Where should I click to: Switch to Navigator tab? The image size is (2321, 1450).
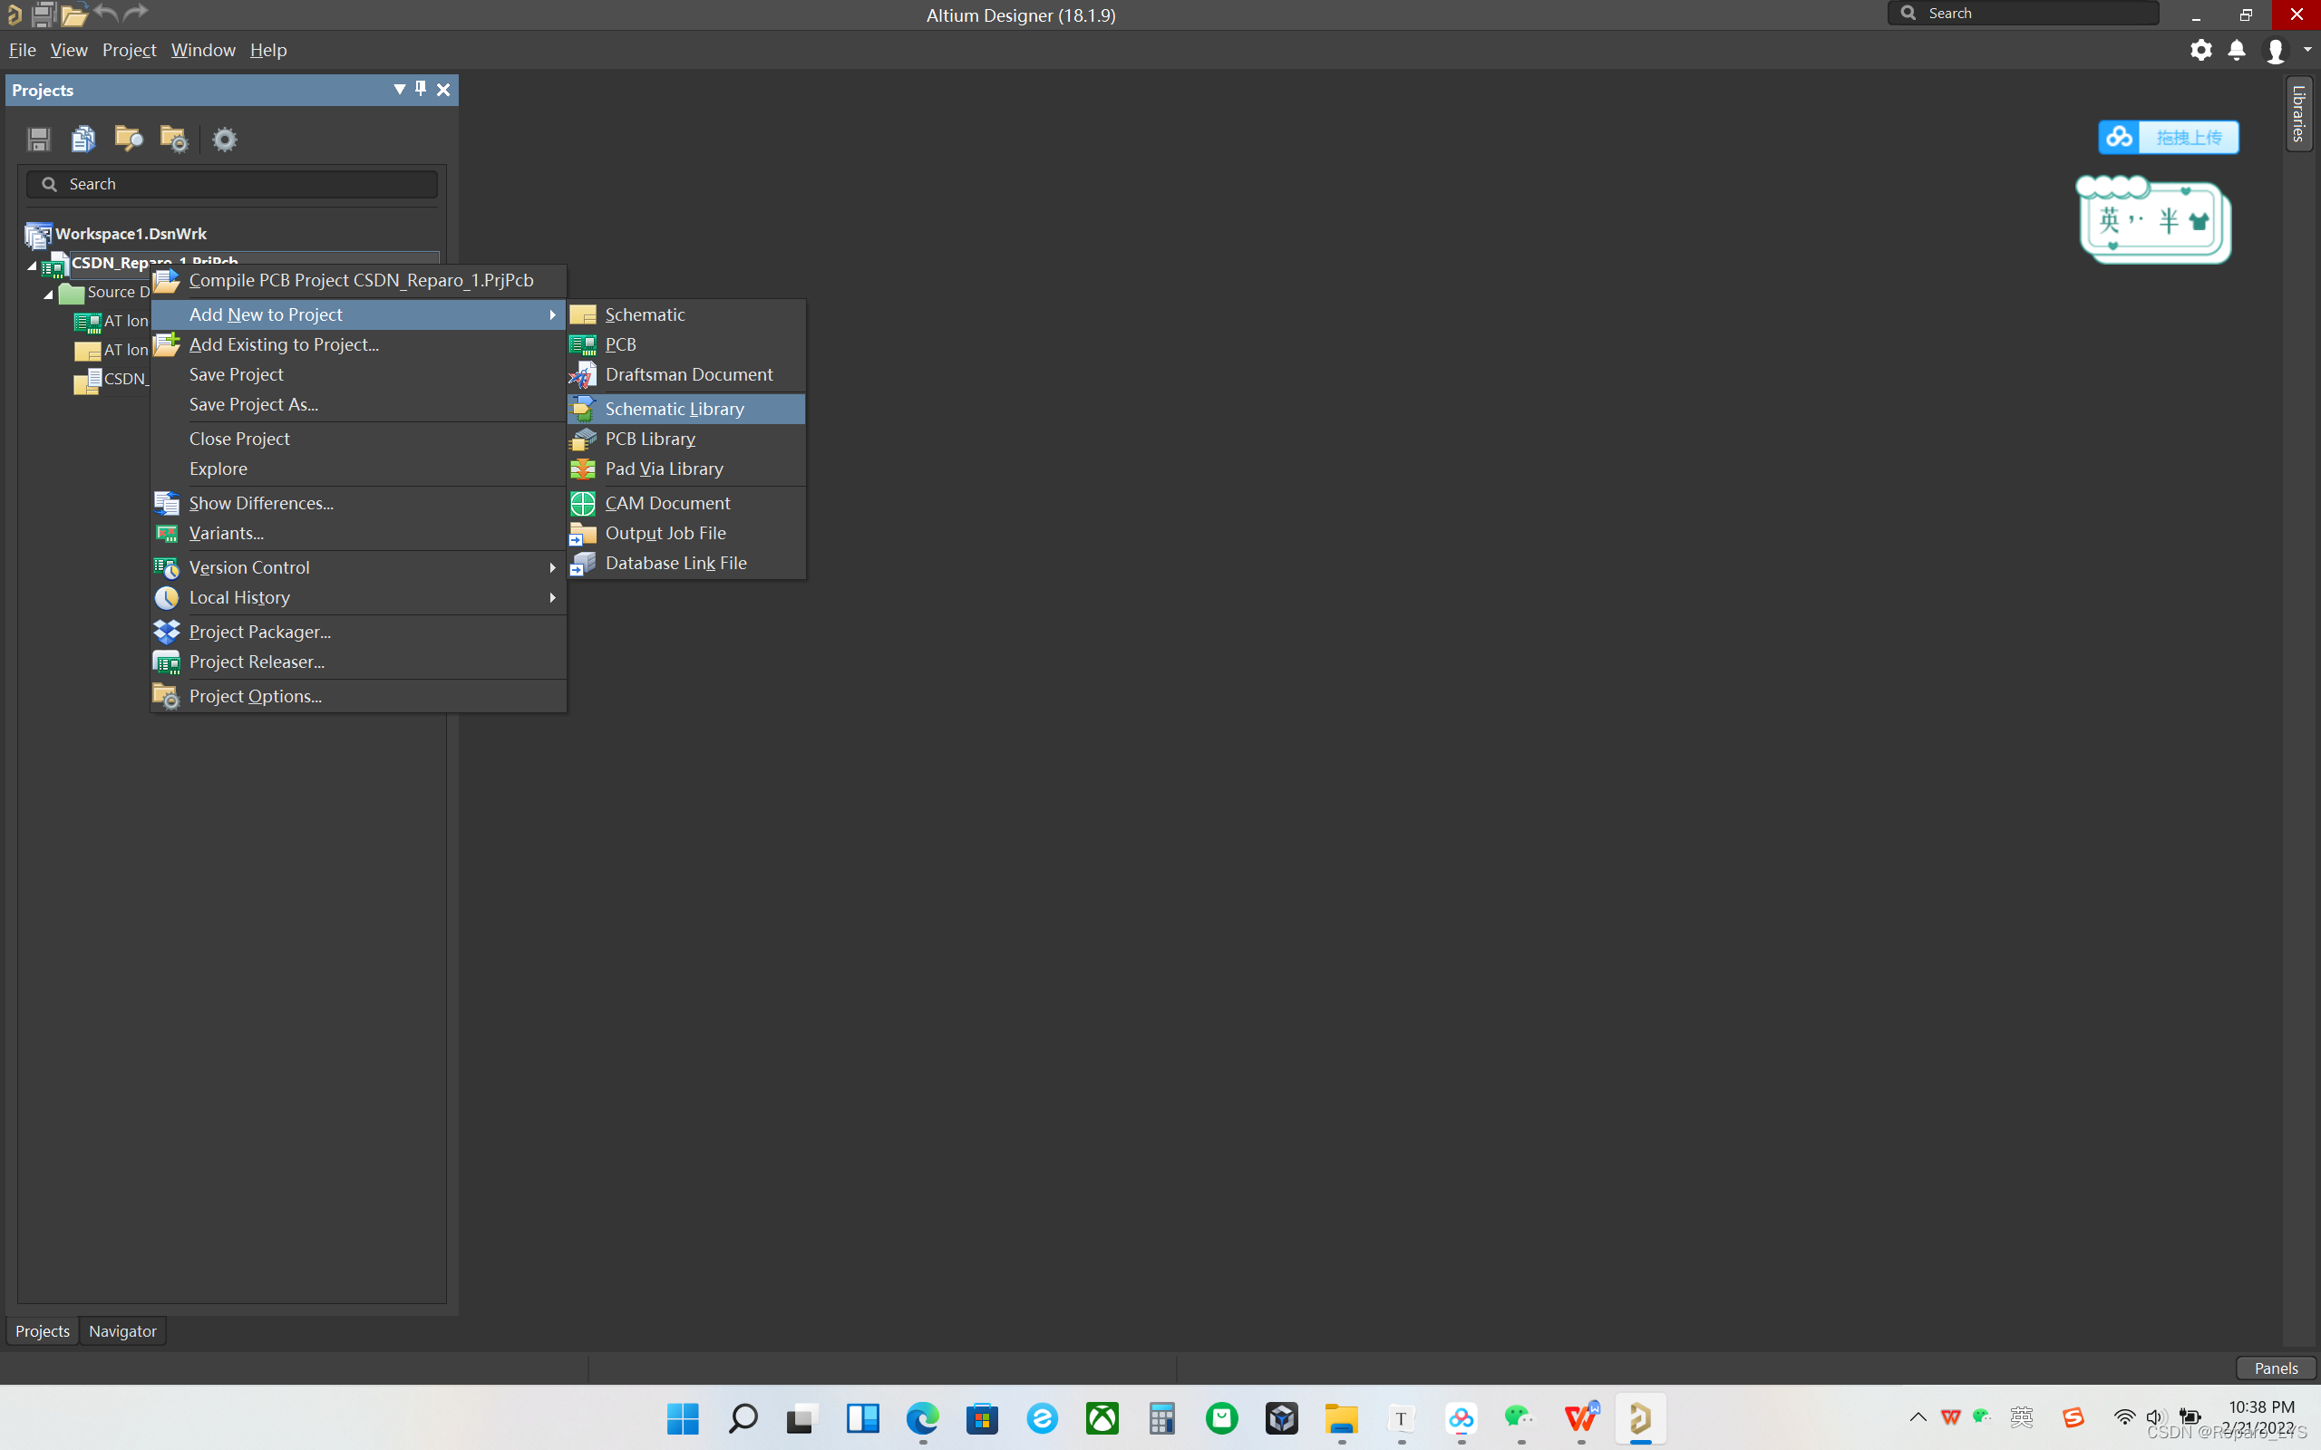click(122, 1329)
